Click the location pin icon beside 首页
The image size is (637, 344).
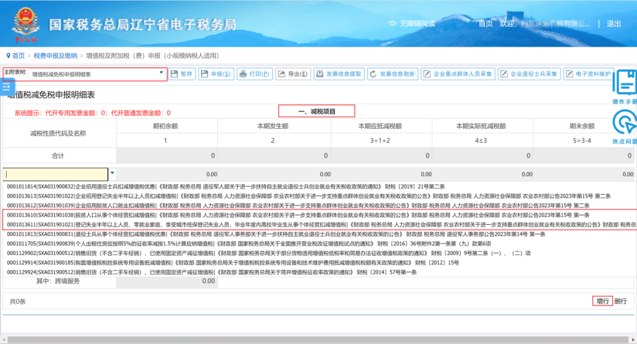point(8,55)
